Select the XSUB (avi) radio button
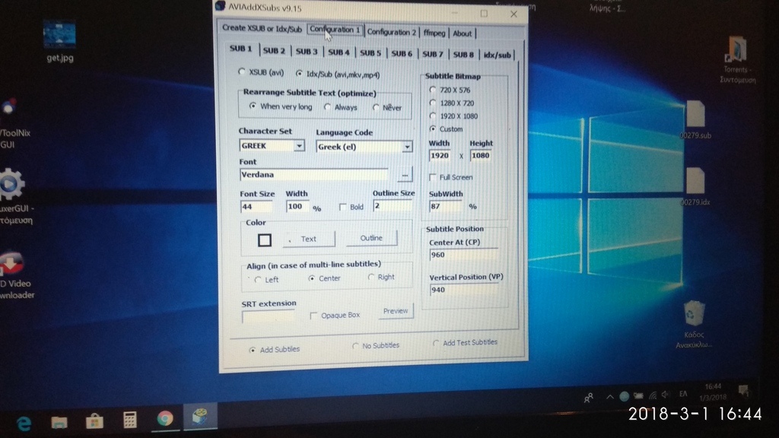The image size is (779, 438). point(242,72)
